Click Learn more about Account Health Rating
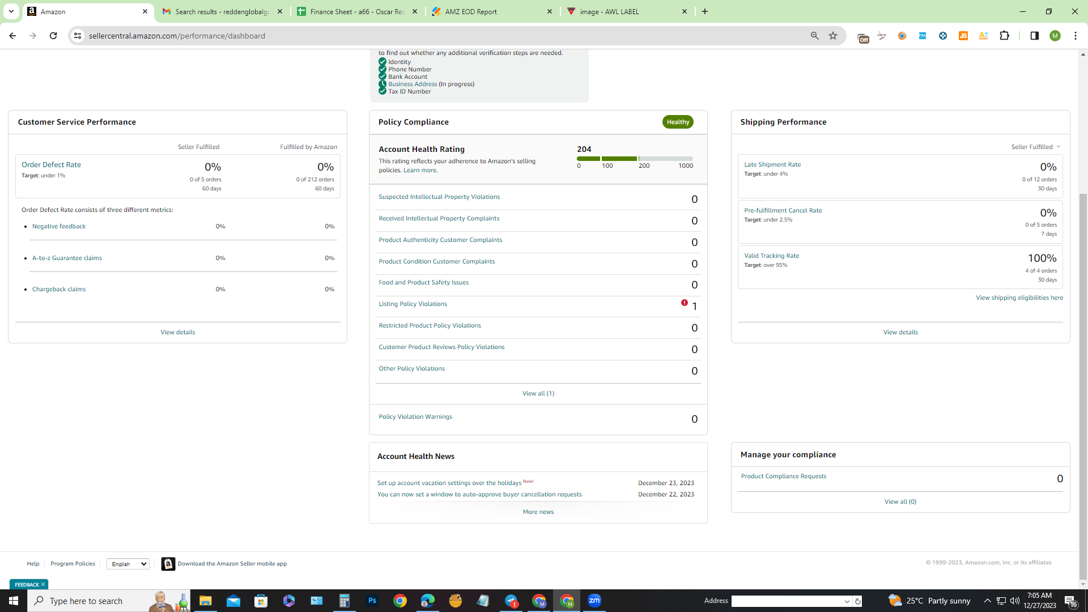This screenshot has height=612, width=1088. [x=420, y=170]
